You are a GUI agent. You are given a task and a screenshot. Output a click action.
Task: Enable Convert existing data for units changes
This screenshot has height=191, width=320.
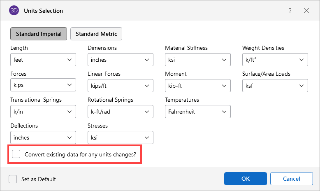coord(16,154)
